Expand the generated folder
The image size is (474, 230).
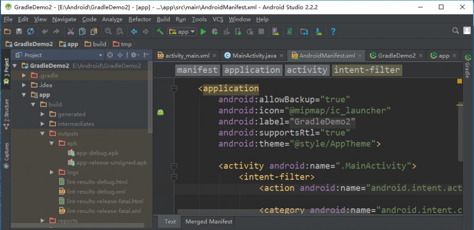click(x=43, y=114)
